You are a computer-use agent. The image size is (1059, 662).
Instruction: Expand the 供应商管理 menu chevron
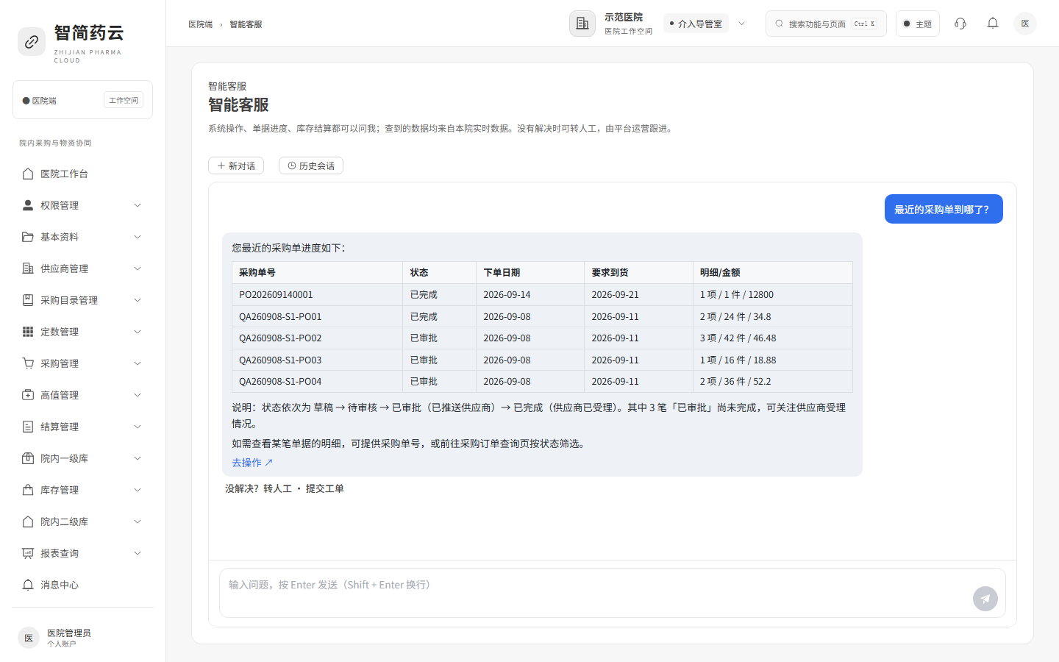click(138, 268)
